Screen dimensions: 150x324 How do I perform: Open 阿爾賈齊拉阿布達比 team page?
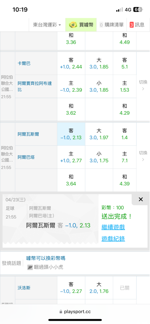pos(35,87)
